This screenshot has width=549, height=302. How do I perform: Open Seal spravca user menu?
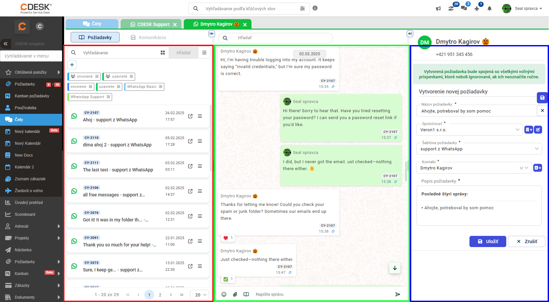(522, 9)
